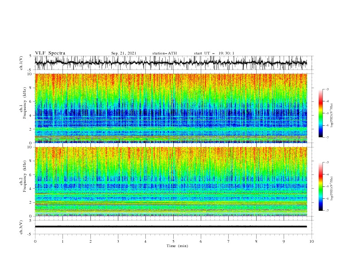
Task: Click the upper 'log(PSD)(V²/Hz)' colorbar label
Action: pyautogui.click(x=331, y=116)
